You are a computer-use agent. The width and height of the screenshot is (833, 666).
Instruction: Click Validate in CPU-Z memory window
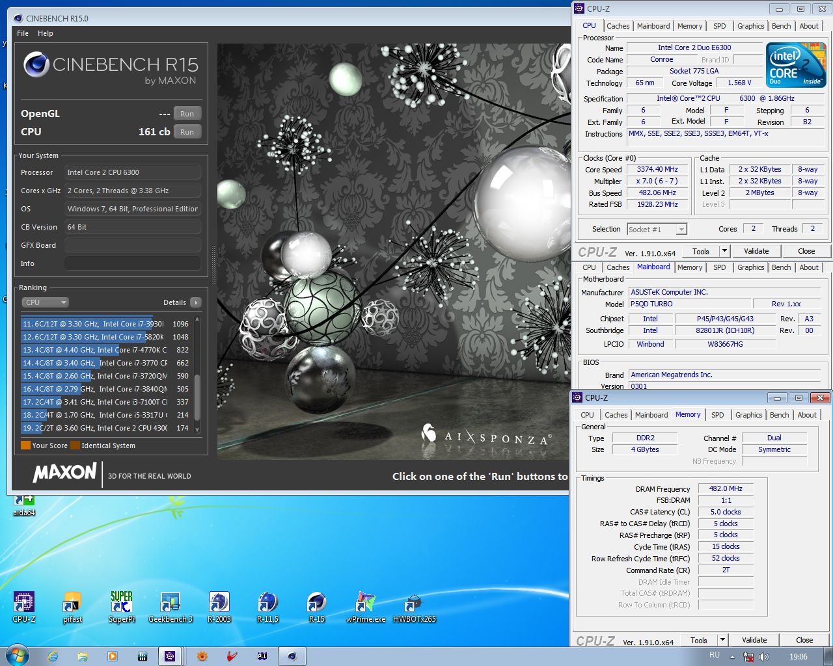(754, 640)
